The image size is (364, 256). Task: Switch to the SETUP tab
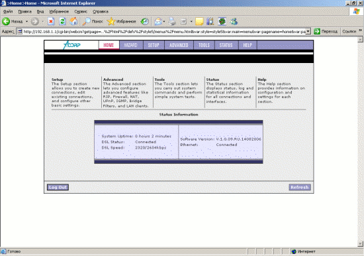coord(154,45)
